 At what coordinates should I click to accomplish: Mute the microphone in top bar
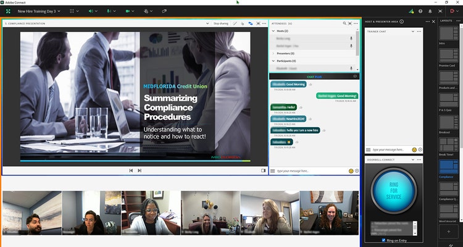pyautogui.click(x=109, y=11)
